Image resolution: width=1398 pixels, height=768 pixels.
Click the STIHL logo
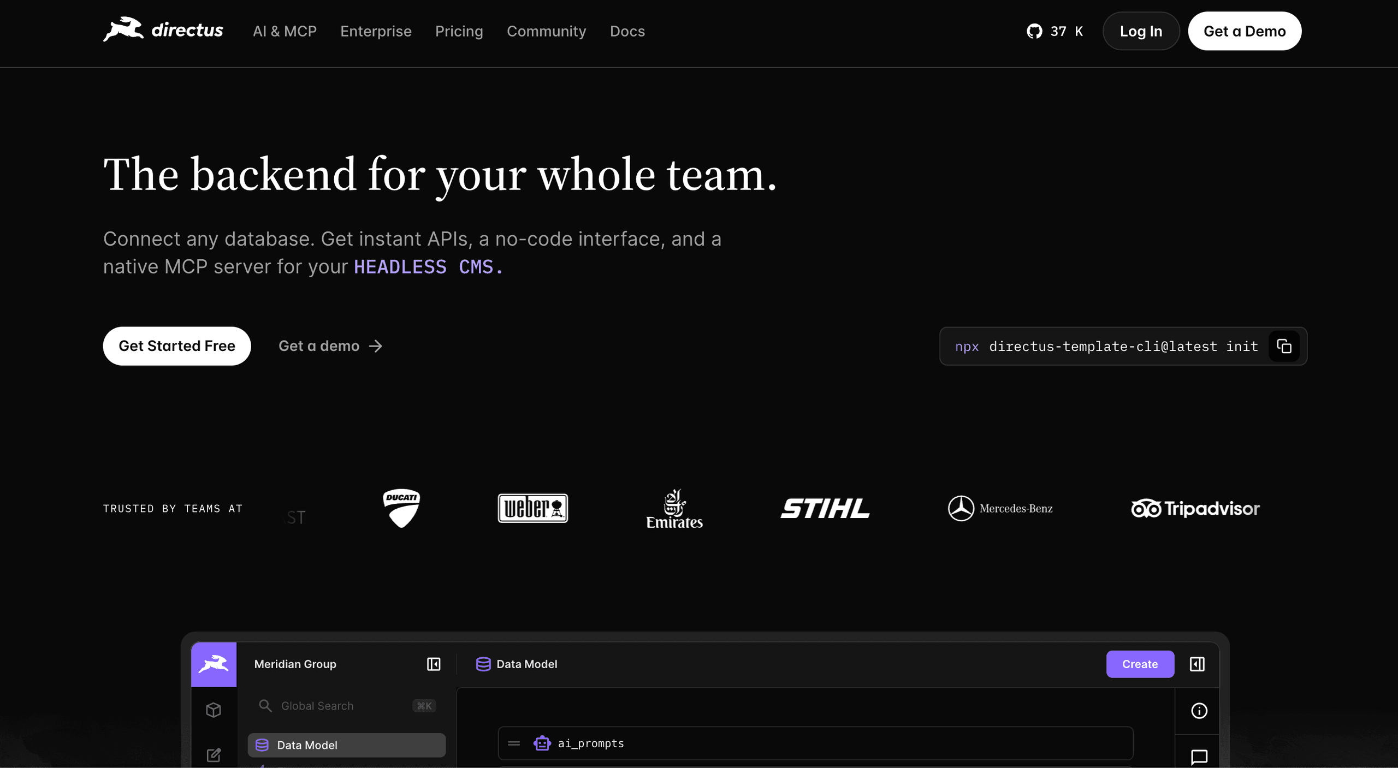click(x=825, y=509)
